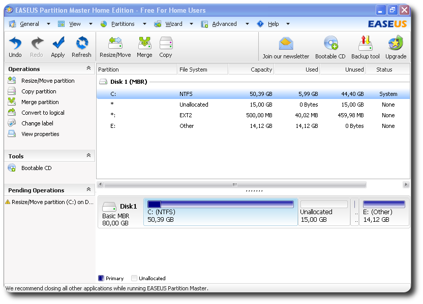Click Copy partition link
This screenshot has height=304, width=423.
(x=39, y=91)
